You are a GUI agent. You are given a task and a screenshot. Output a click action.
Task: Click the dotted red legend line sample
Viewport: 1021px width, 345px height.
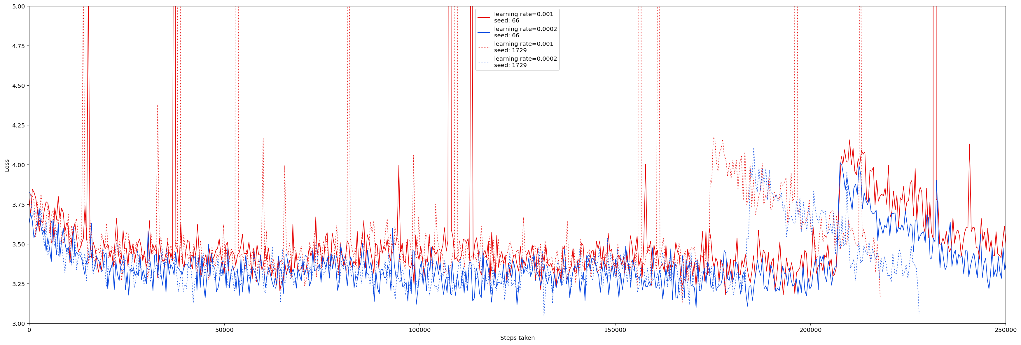pos(483,47)
